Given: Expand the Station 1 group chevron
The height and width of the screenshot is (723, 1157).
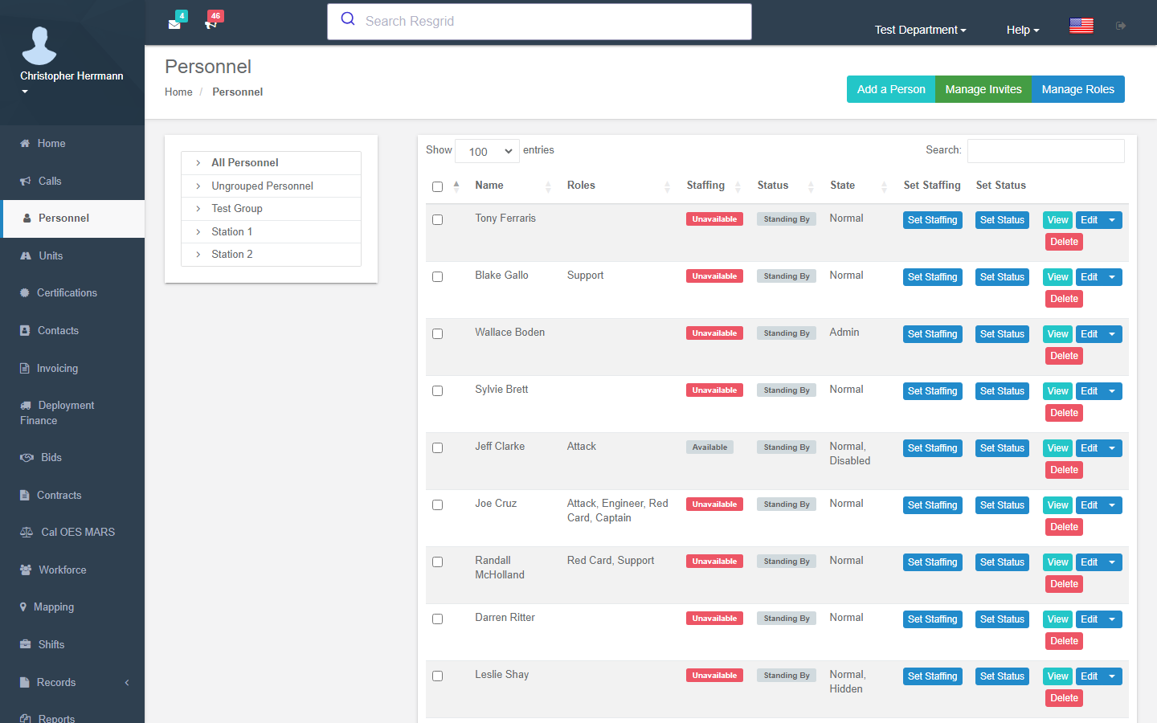Looking at the screenshot, I should pyautogui.click(x=198, y=231).
